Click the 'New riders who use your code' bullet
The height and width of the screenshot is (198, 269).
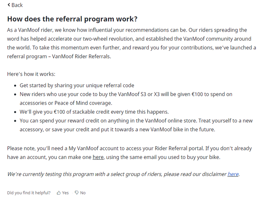tap(126, 98)
